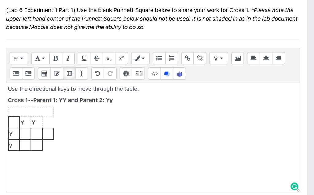Insert a hyperlink

pyautogui.click(x=188, y=58)
